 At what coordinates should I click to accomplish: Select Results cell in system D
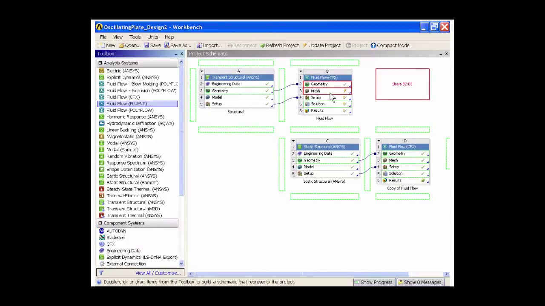coord(405,181)
